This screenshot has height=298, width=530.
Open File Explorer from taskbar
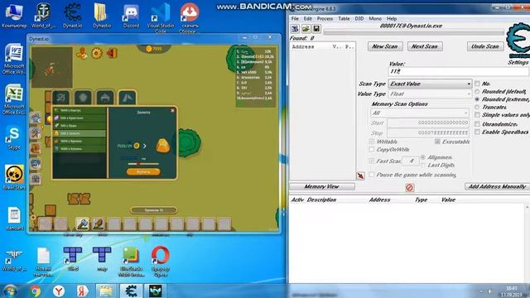(x=106, y=291)
